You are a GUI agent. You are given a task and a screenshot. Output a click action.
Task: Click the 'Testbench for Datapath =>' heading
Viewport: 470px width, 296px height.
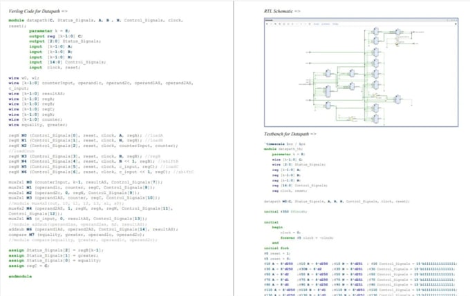click(x=290, y=134)
